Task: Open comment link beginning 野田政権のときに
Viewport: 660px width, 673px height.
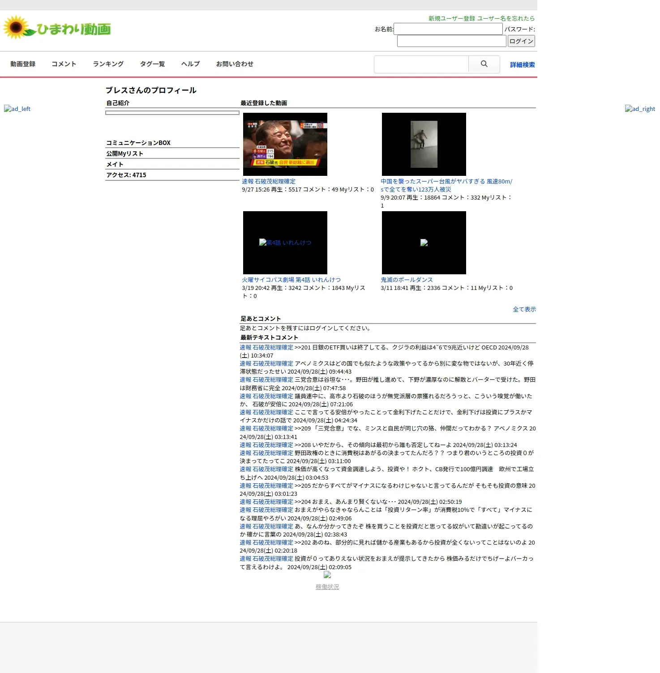Action: (x=266, y=453)
